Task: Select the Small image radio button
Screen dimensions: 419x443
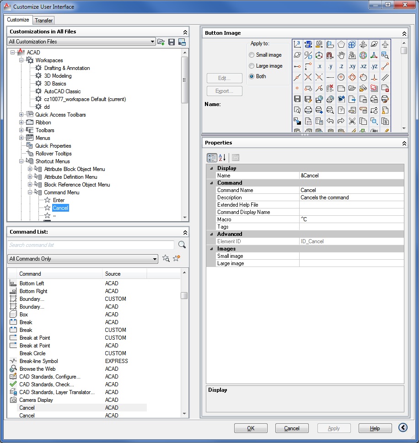Action: (252, 55)
